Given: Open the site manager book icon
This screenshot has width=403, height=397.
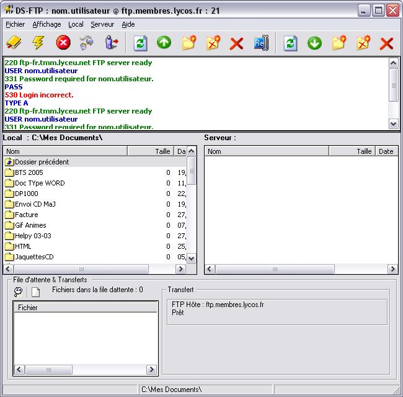Looking at the screenshot, I should click(14, 43).
